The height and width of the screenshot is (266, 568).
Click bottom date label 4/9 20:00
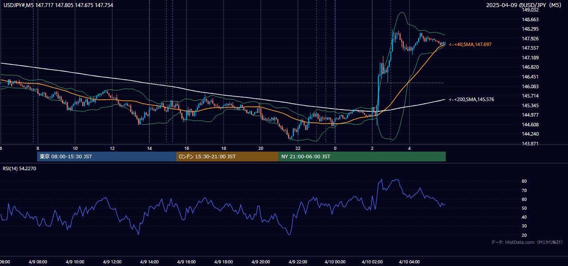261,262
